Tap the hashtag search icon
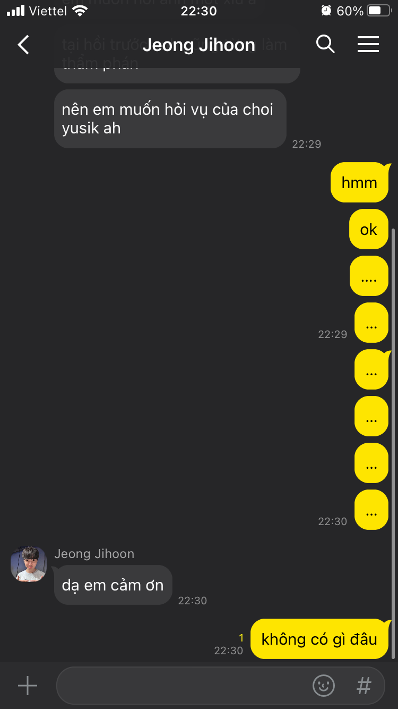The width and height of the screenshot is (398, 709). pyautogui.click(x=364, y=686)
